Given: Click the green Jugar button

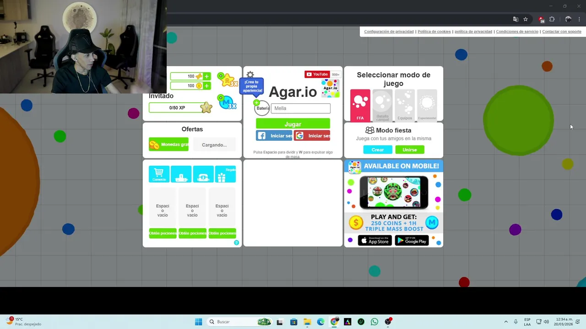Looking at the screenshot, I should [293, 124].
